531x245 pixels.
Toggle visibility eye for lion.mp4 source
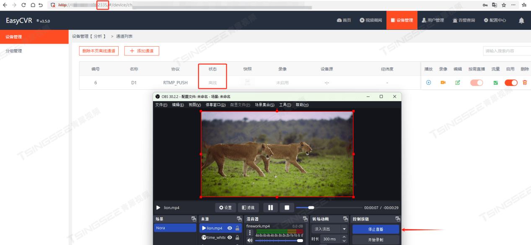click(x=230, y=228)
